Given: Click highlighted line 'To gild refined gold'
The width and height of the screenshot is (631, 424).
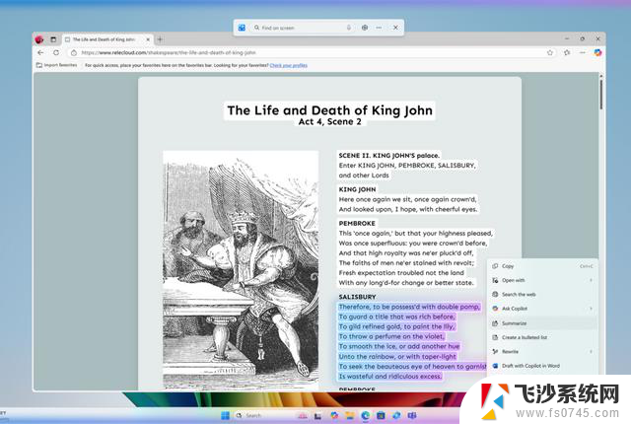Looking at the screenshot, I should coord(396,326).
